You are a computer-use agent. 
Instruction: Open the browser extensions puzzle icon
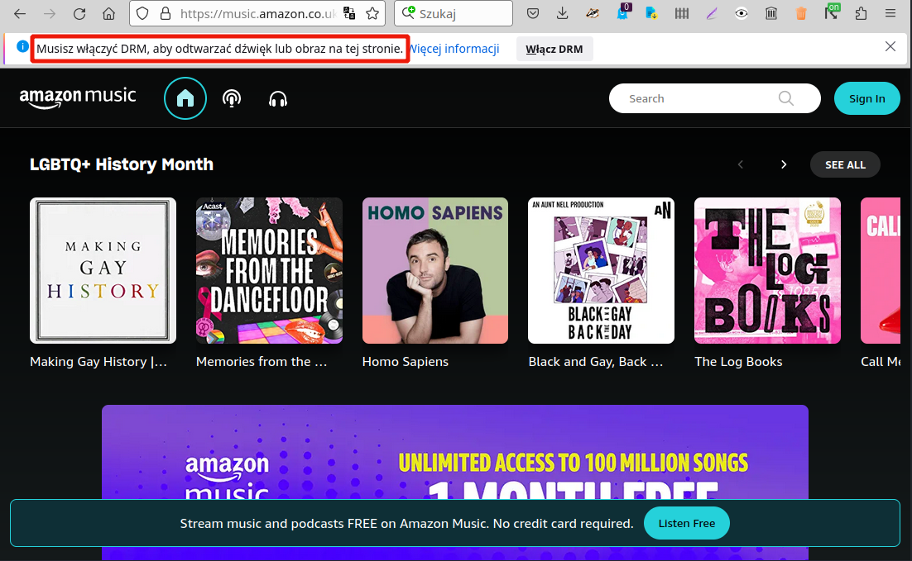(861, 13)
